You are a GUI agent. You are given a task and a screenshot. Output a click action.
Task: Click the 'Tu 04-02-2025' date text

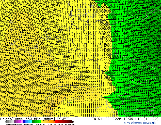(107, 119)
